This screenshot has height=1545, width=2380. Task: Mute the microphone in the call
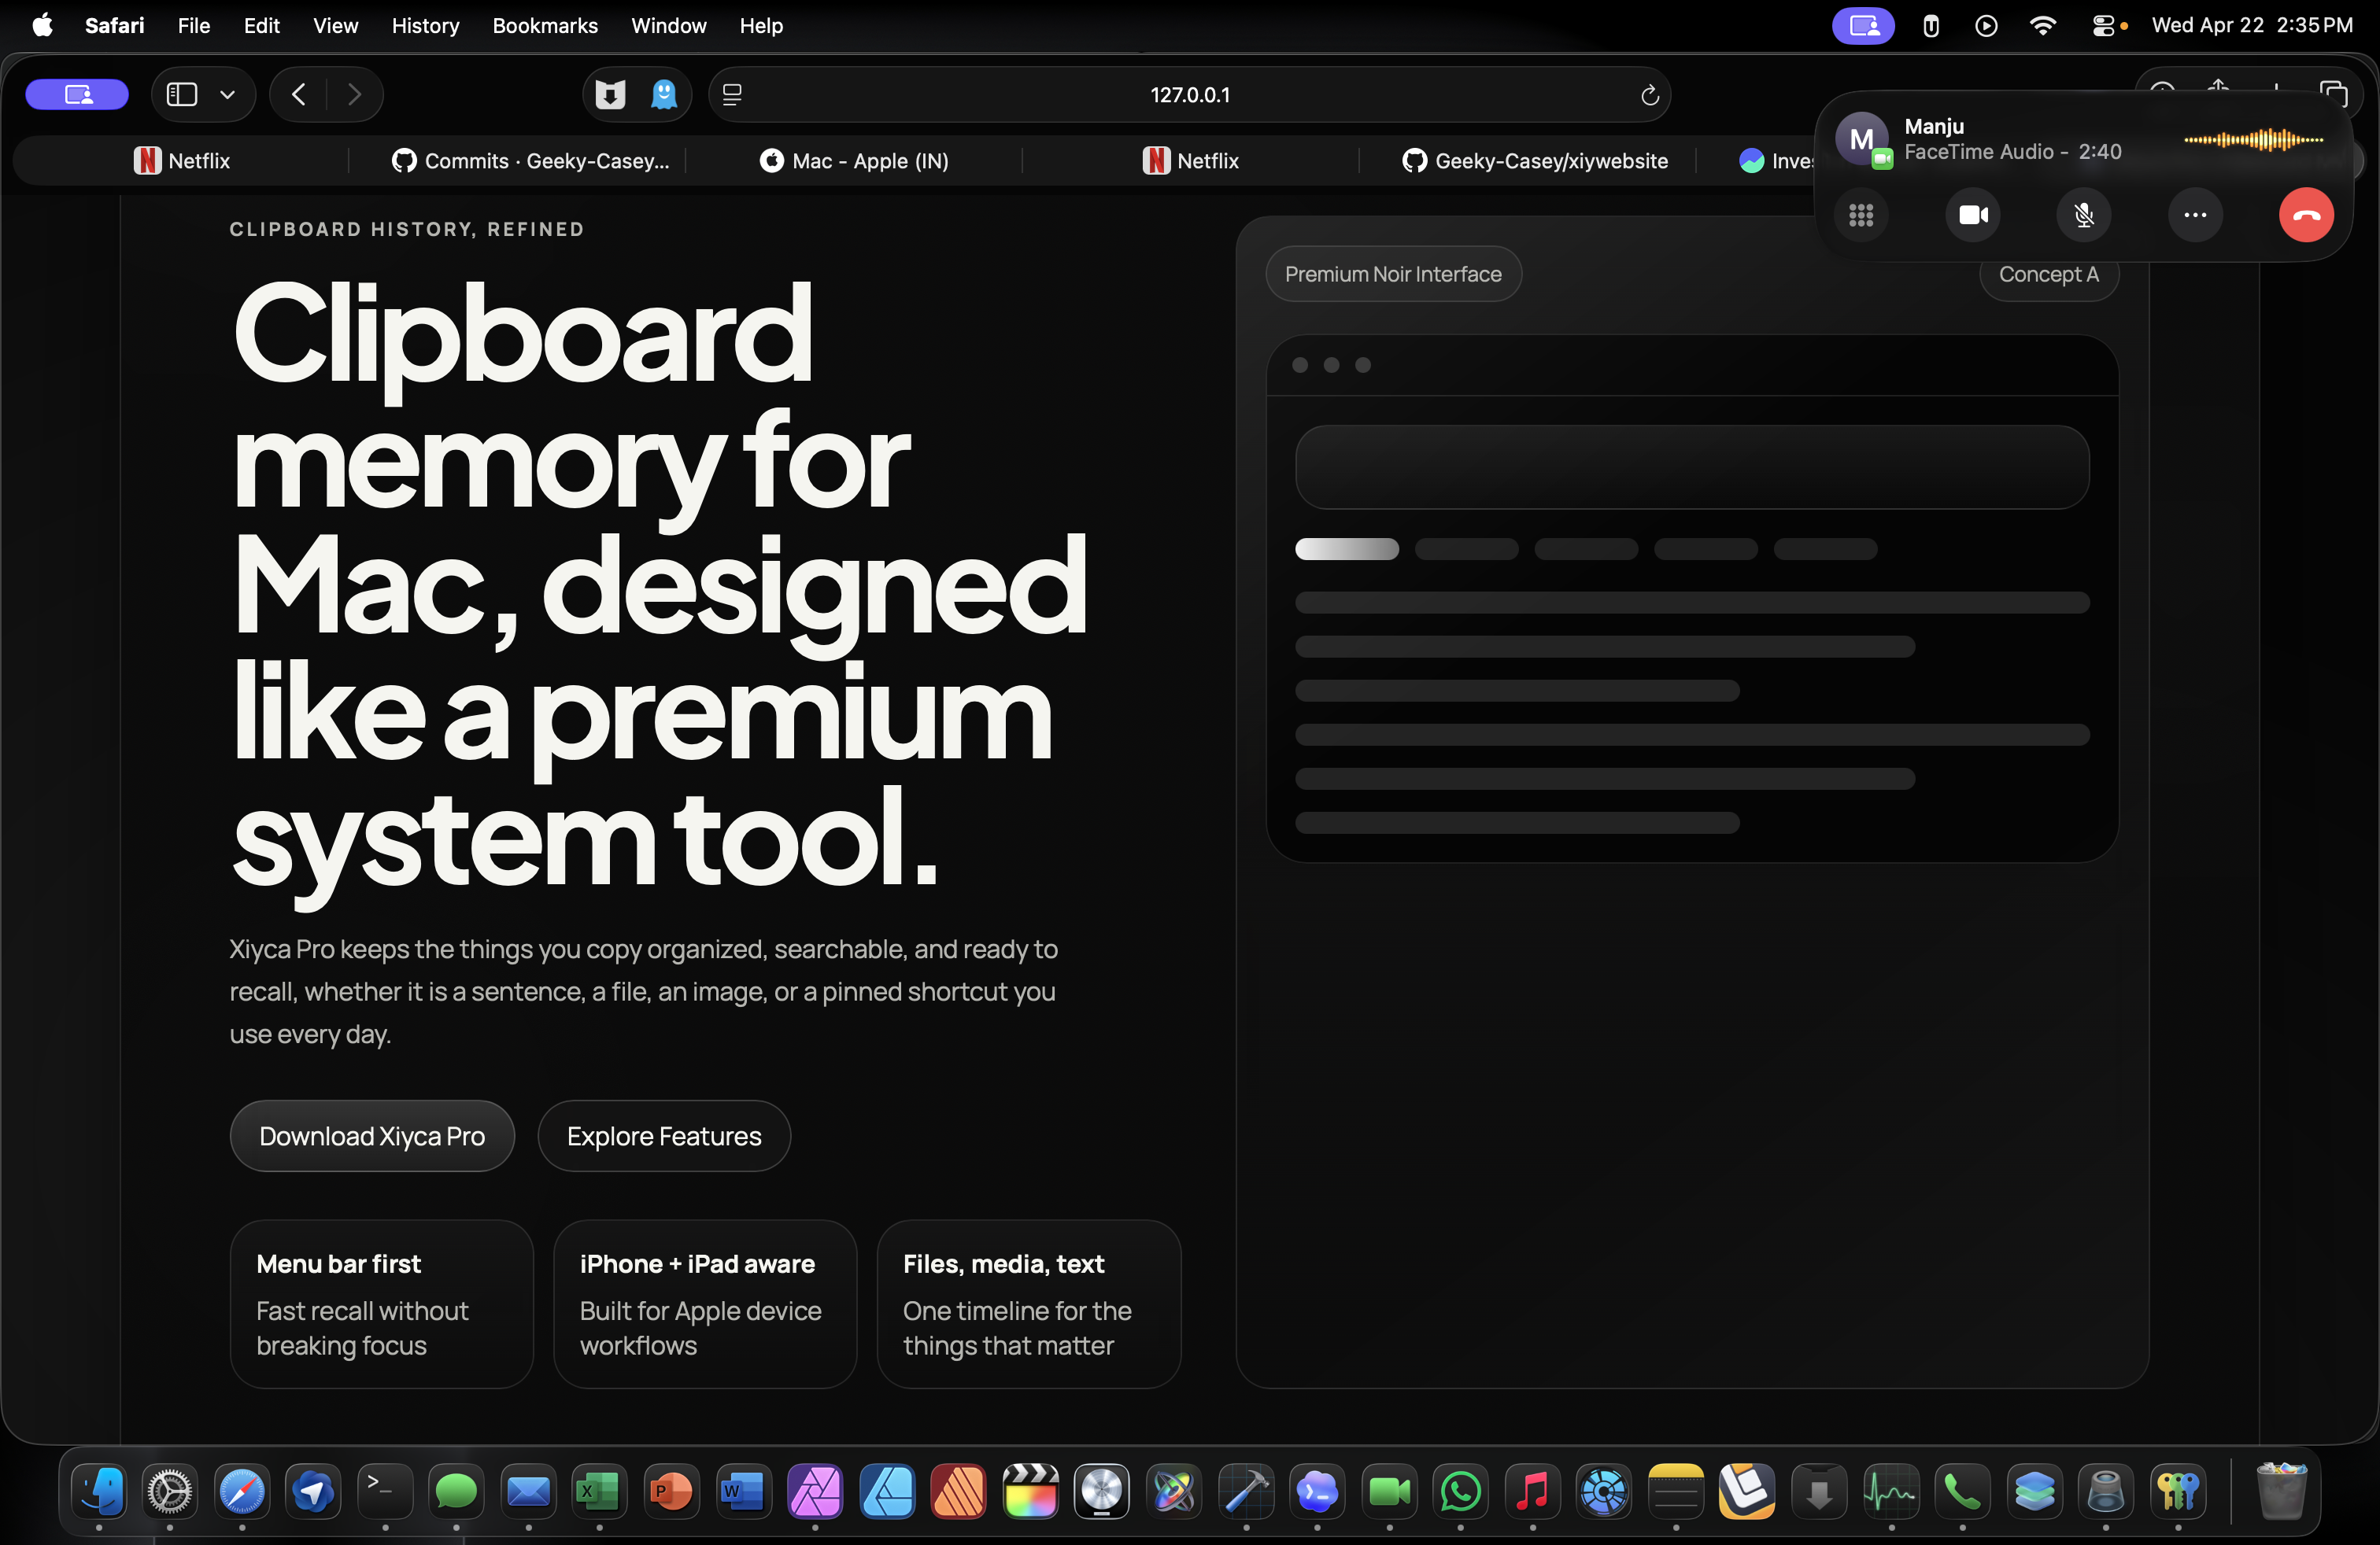(2083, 215)
